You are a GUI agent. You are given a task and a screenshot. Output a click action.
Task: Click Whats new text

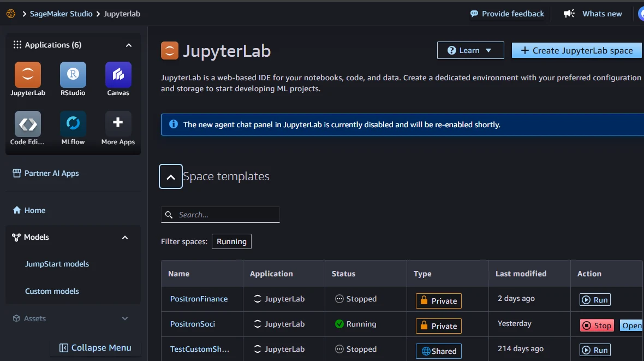coord(602,14)
